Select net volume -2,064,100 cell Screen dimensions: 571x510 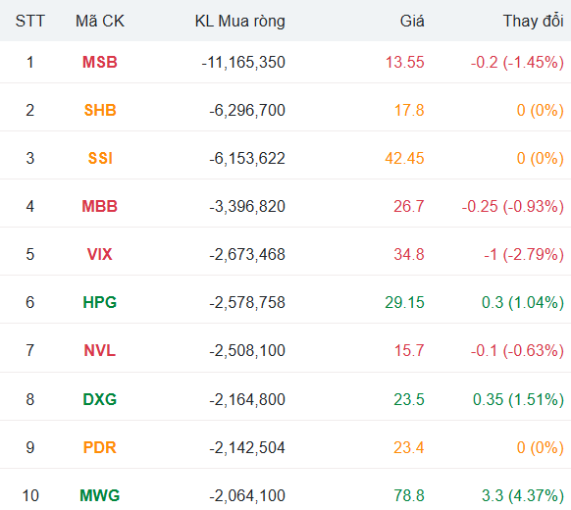tap(247, 495)
